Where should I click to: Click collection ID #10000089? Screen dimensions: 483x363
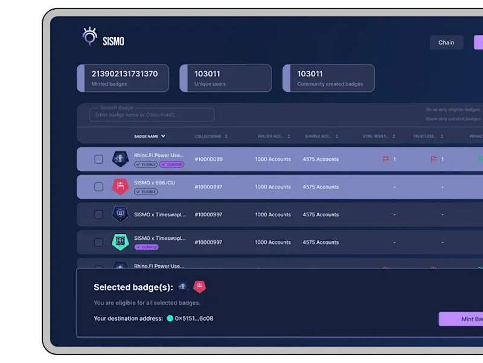(208, 159)
